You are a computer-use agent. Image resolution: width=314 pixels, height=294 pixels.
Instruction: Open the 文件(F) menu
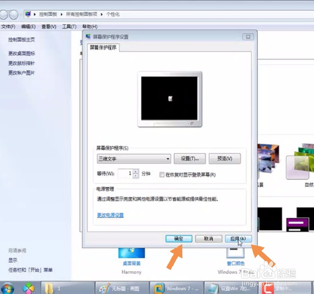pos(8,26)
